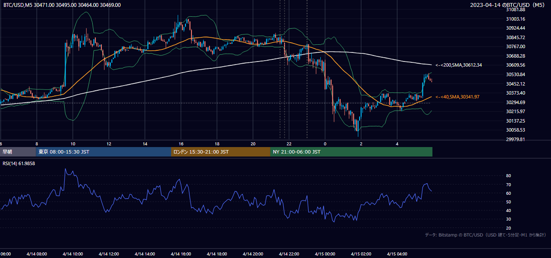The image size is (551, 258).
Task: Click the 4/14 22:00 bottom time label
Action: point(289,254)
